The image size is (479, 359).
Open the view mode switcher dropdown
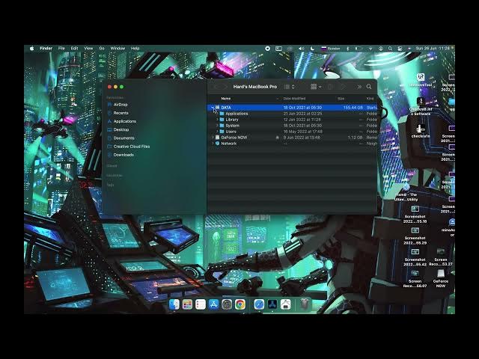click(290, 87)
